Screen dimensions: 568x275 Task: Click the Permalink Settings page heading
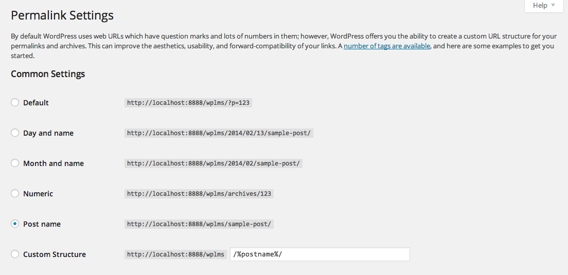(62, 15)
